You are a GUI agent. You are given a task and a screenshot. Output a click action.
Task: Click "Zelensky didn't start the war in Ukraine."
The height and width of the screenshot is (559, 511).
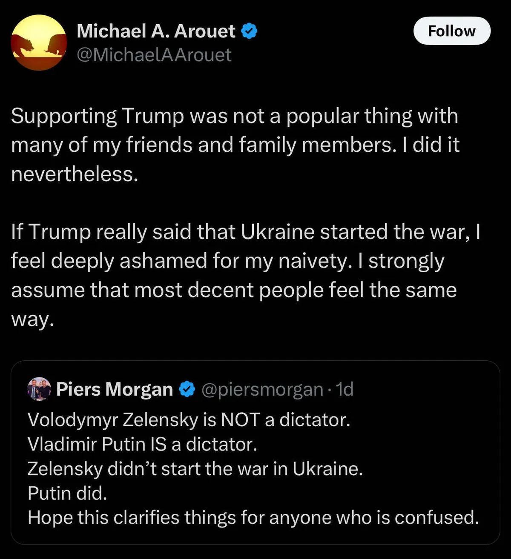point(195,469)
